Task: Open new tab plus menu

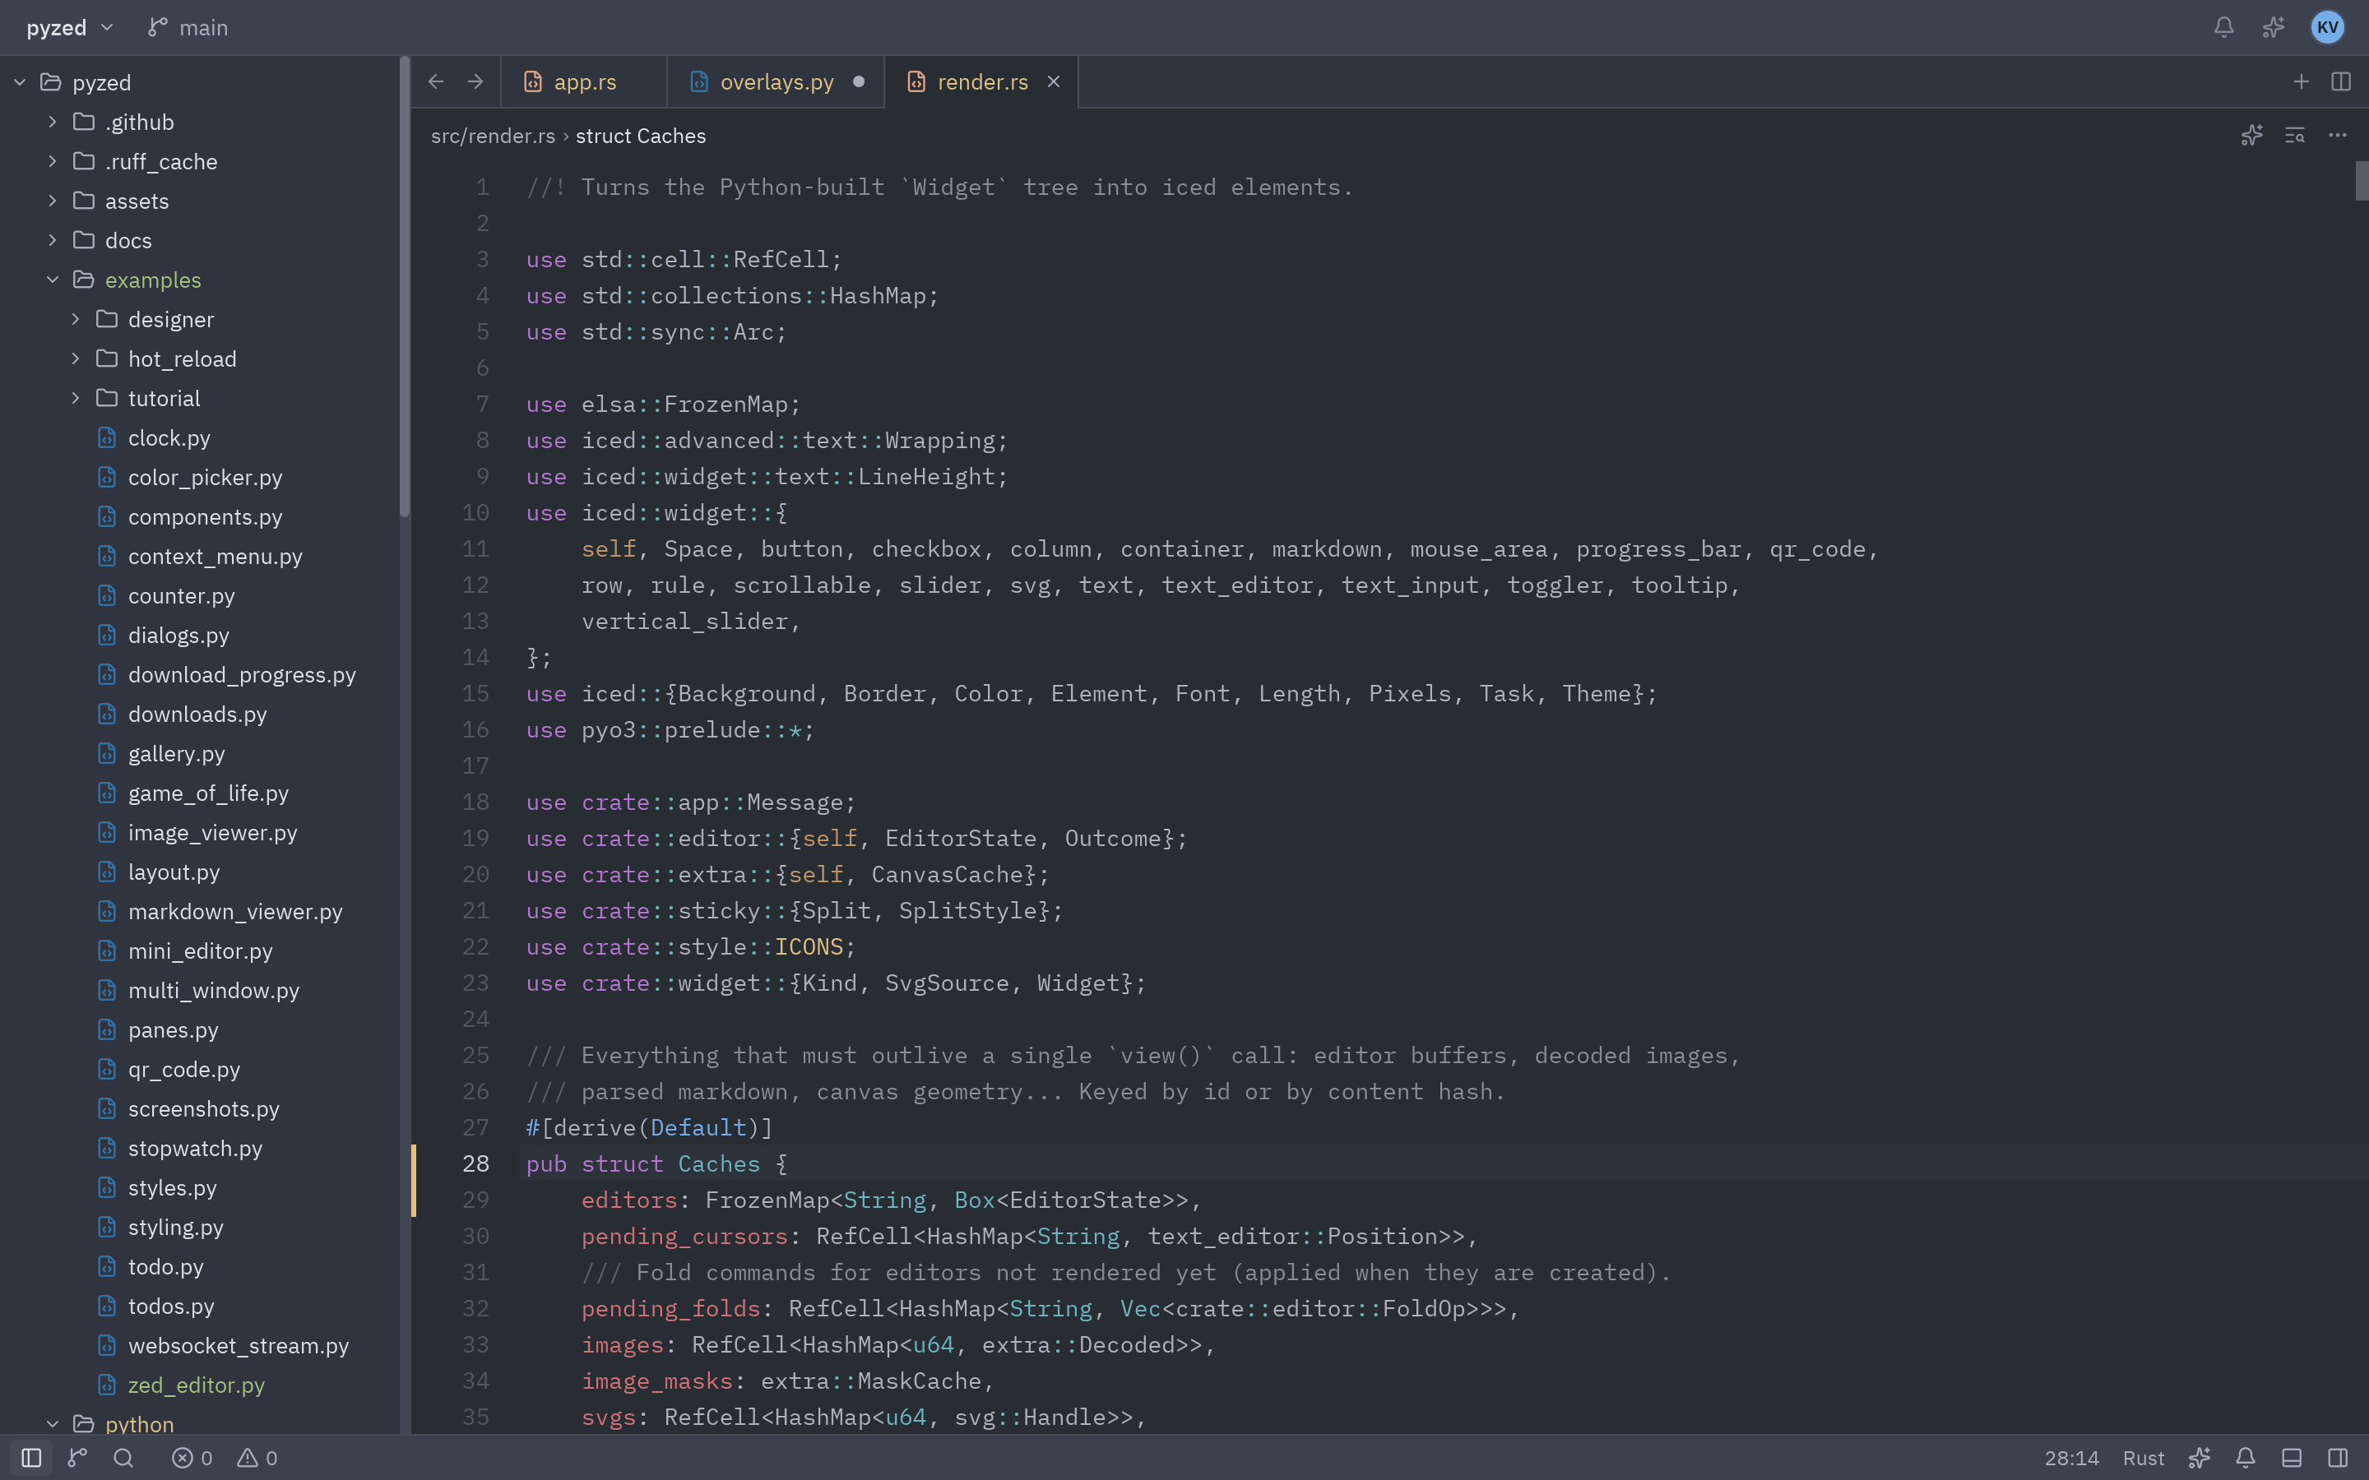Action: click(2301, 82)
